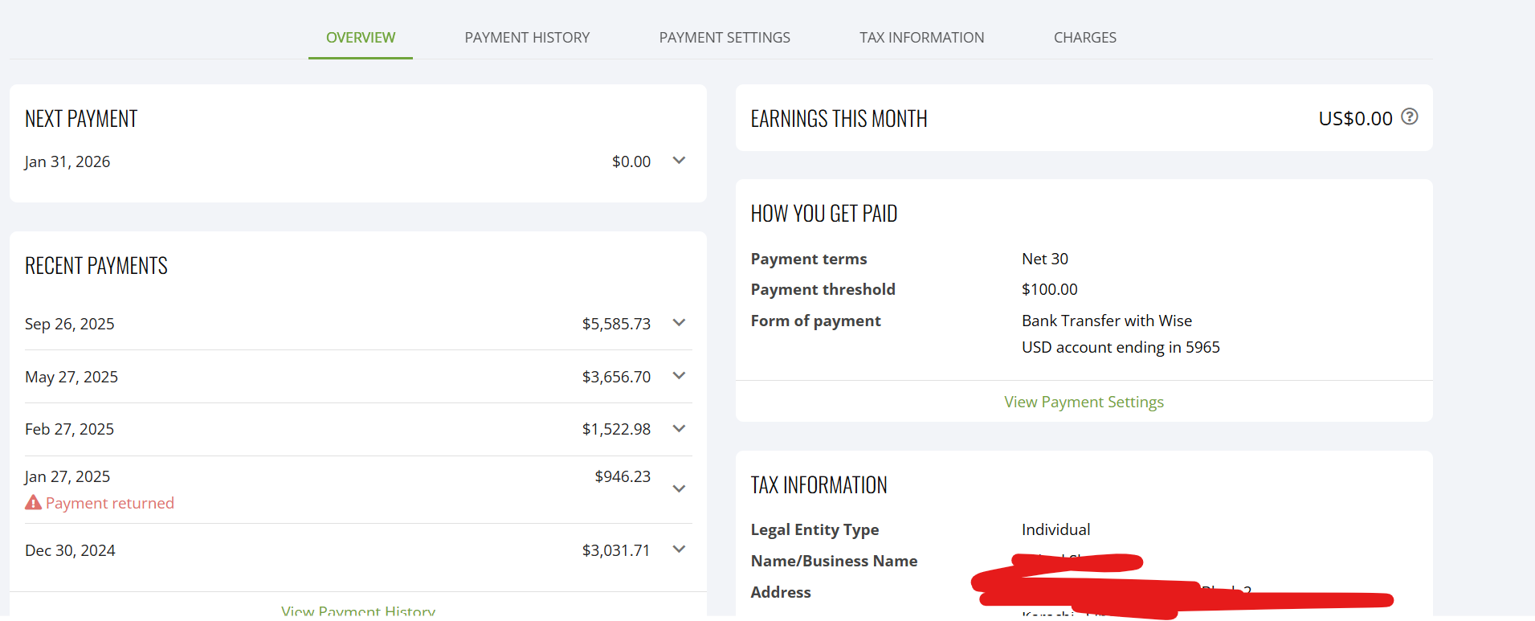This screenshot has width=1535, height=621.
Task: Expand the Dec 30, 2024 payment row
Action: click(679, 550)
